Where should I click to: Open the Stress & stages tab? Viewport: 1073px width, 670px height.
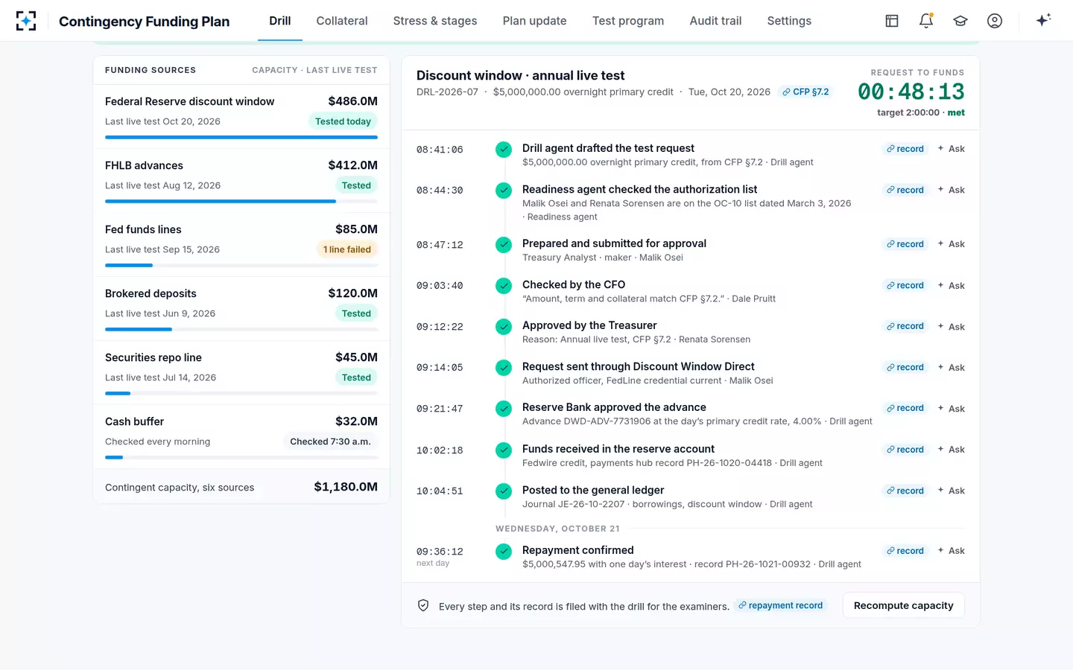(435, 21)
